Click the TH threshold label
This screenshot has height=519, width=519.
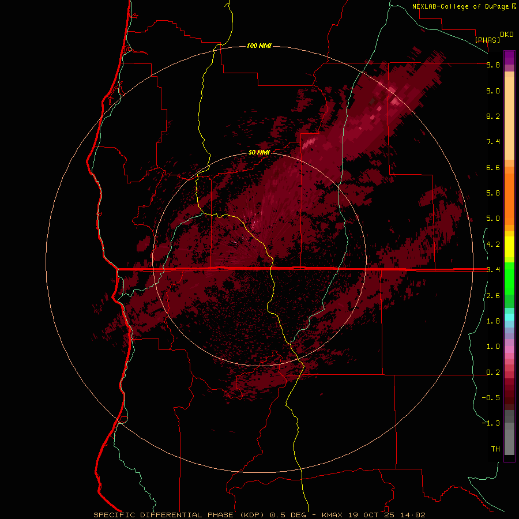pos(495,449)
